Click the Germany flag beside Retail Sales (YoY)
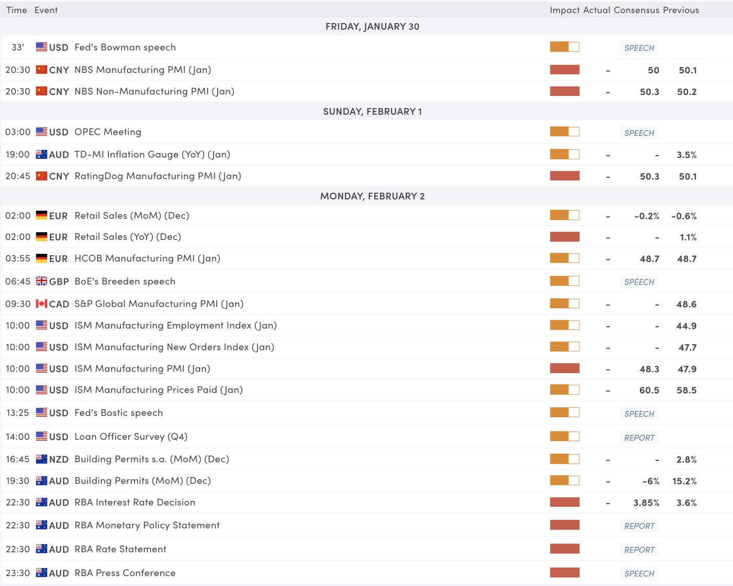 (41, 236)
